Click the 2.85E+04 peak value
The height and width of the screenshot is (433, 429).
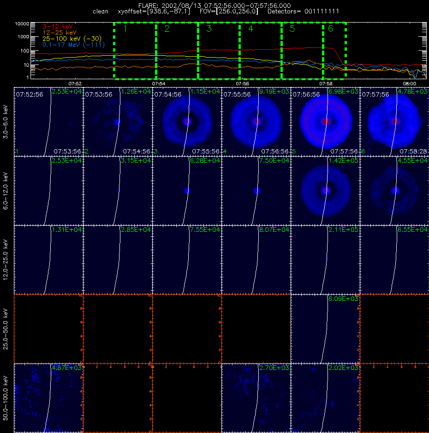pyautogui.click(x=136, y=229)
